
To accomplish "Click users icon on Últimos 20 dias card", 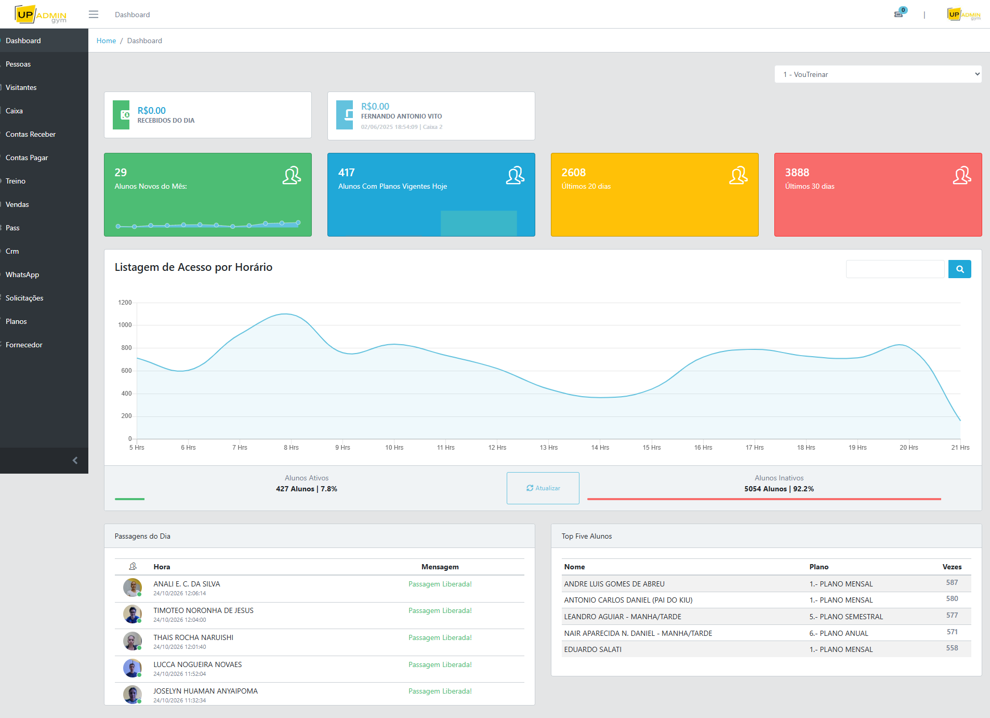I will (x=738, y=175).
